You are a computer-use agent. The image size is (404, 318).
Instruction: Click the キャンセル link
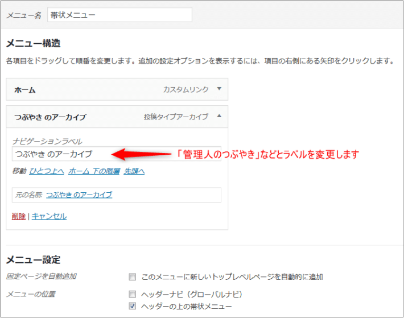point(49,216)
